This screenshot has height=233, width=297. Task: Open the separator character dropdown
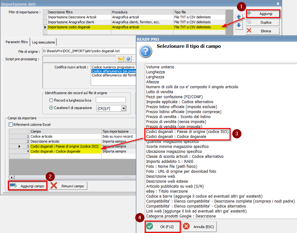123,108
